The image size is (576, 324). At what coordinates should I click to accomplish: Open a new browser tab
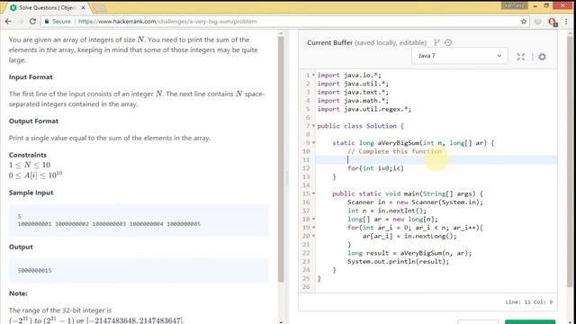[100, 8]
